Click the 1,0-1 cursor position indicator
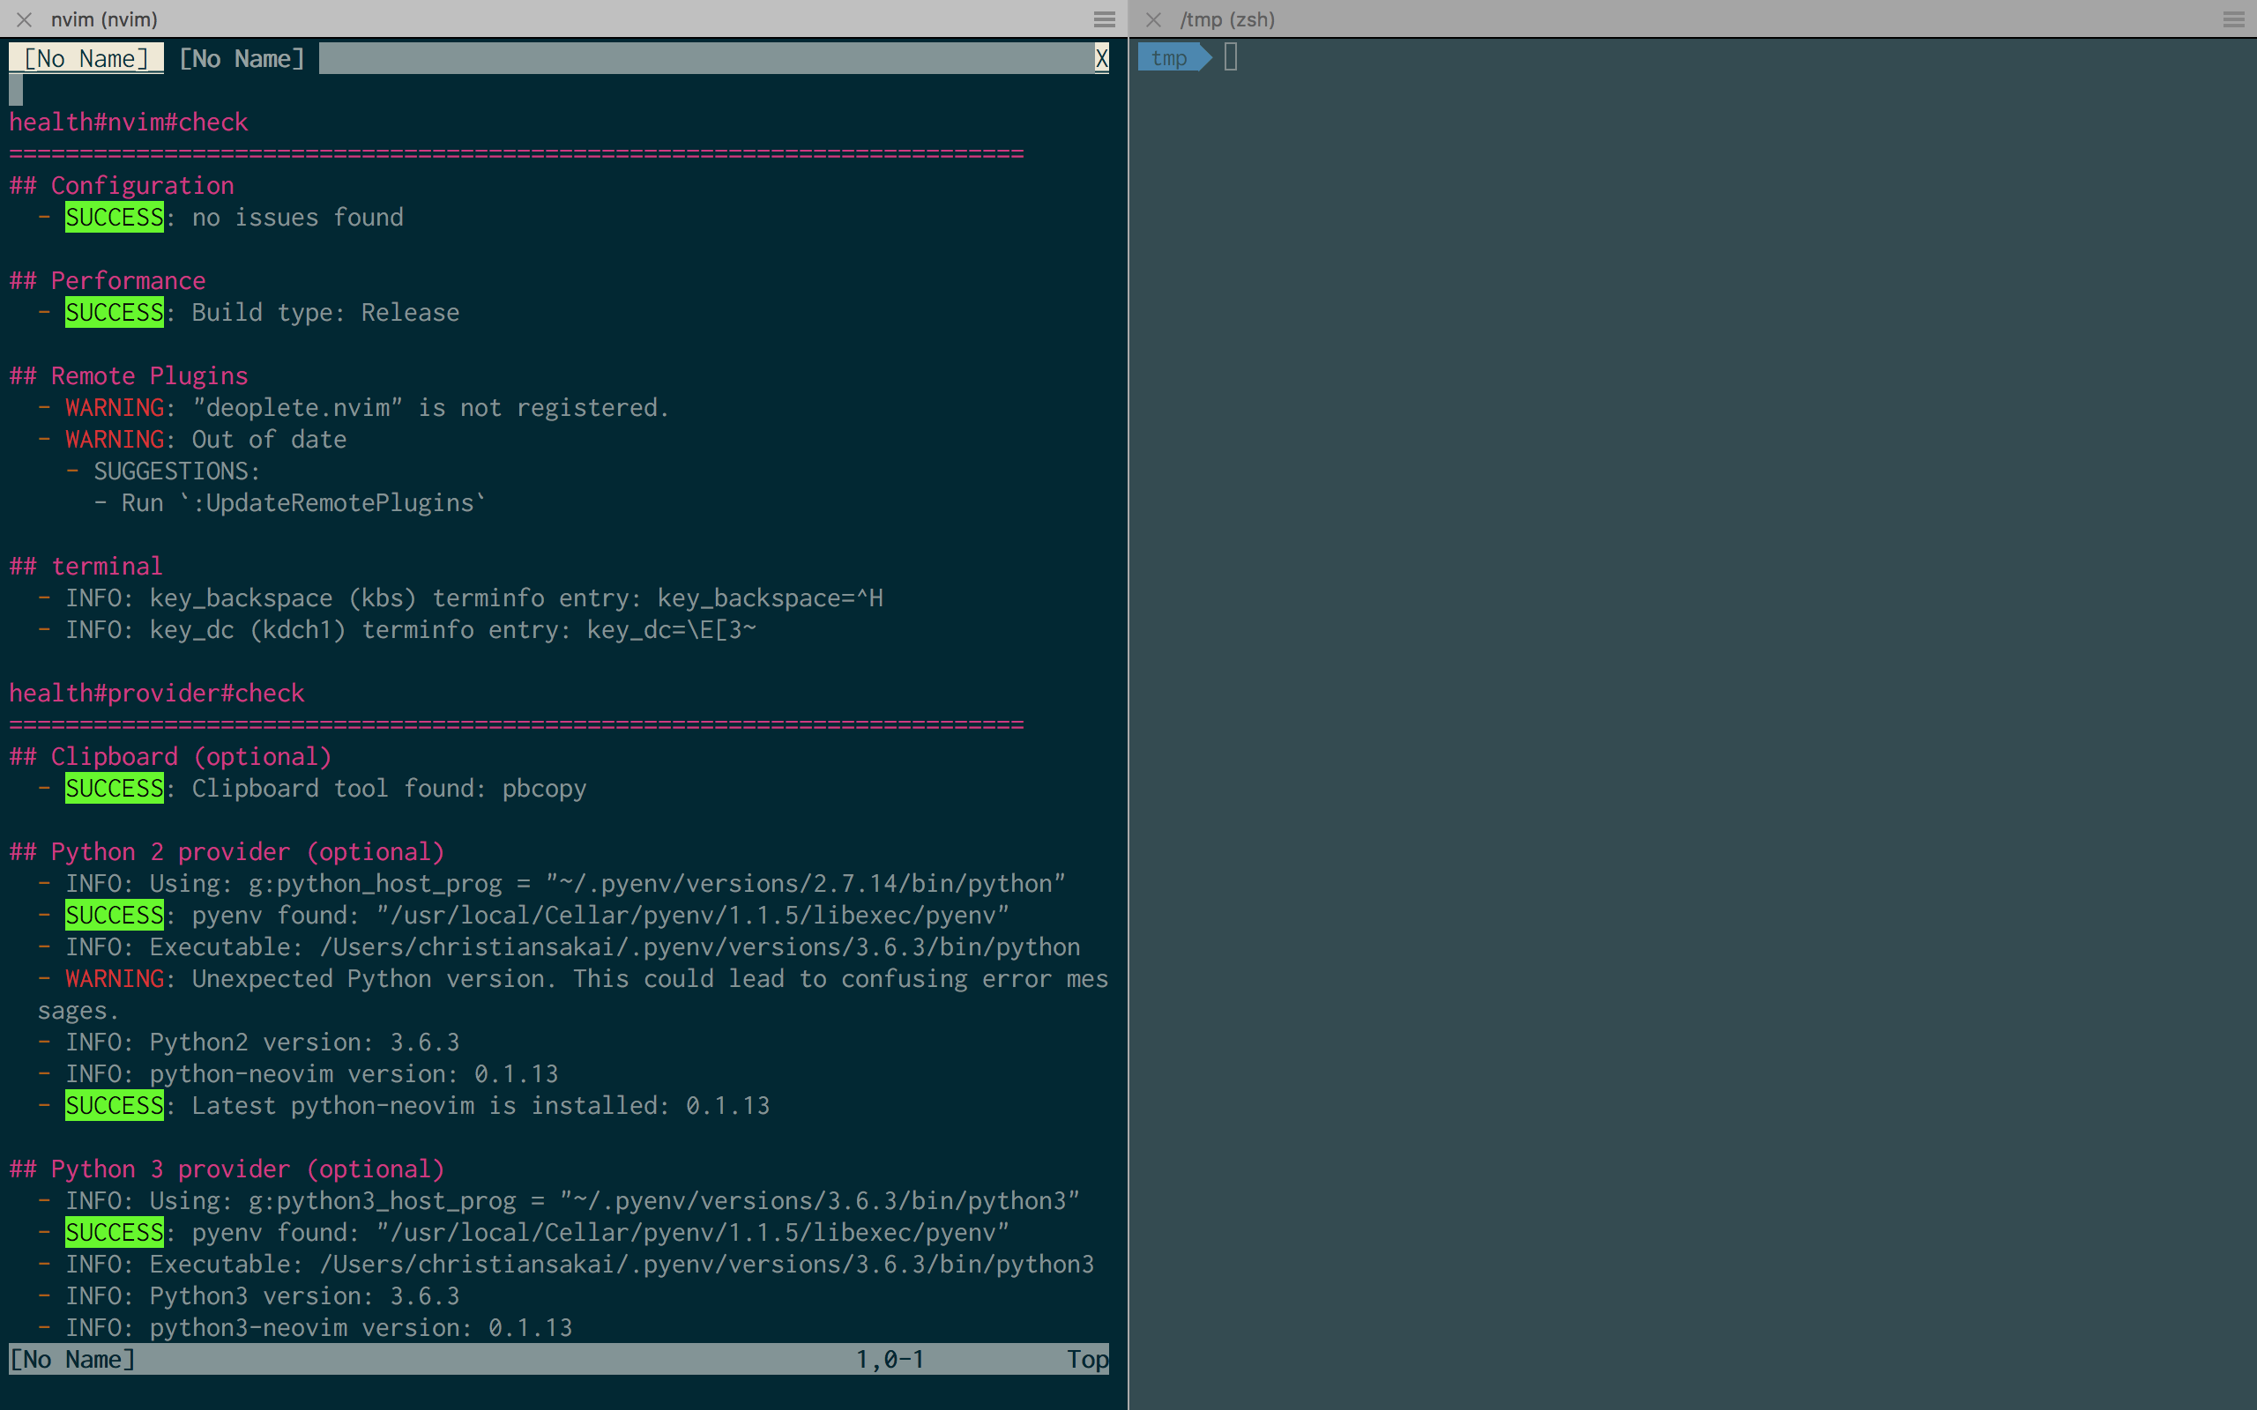Image resolution: width=2257 pixels, height=1410 pixels. [890, 1359]
